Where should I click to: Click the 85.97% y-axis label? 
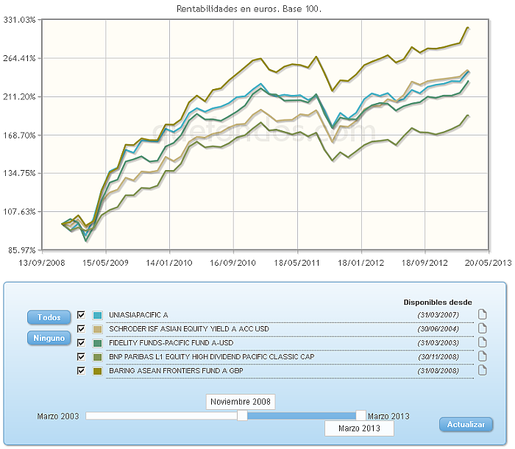click(x=21, y=250)
